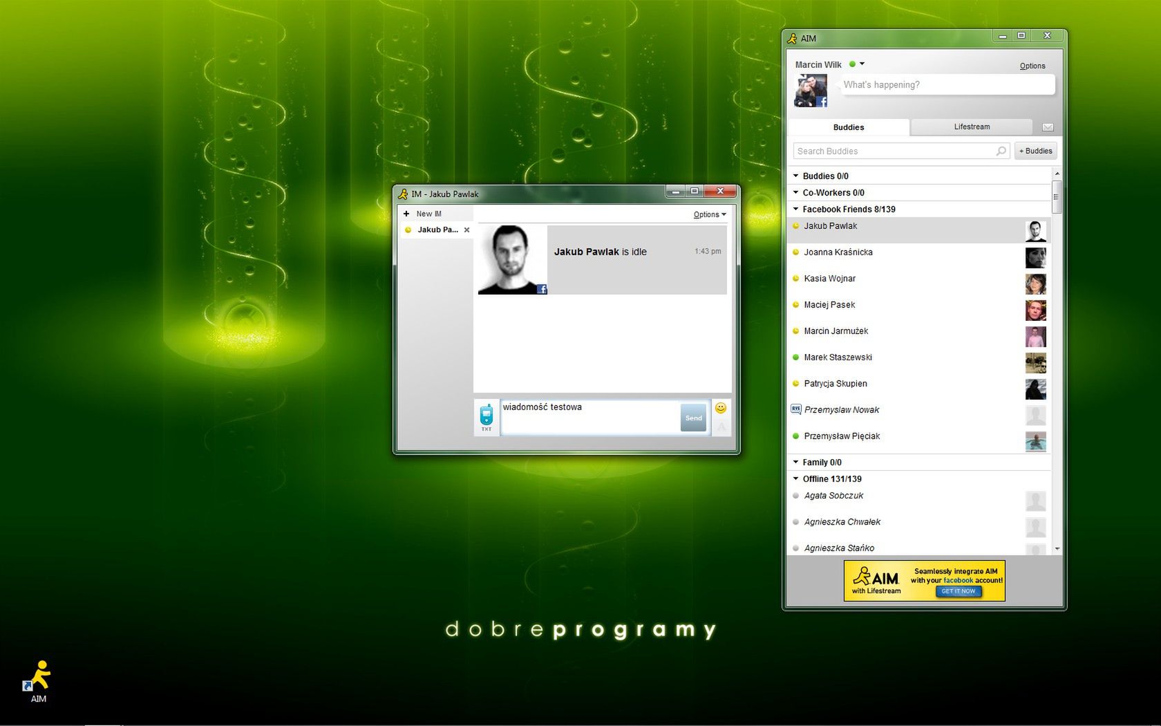The image size is (1161, 726).
Task: Close the Jakub Pa... conversation tab
Action: (466, 230)
